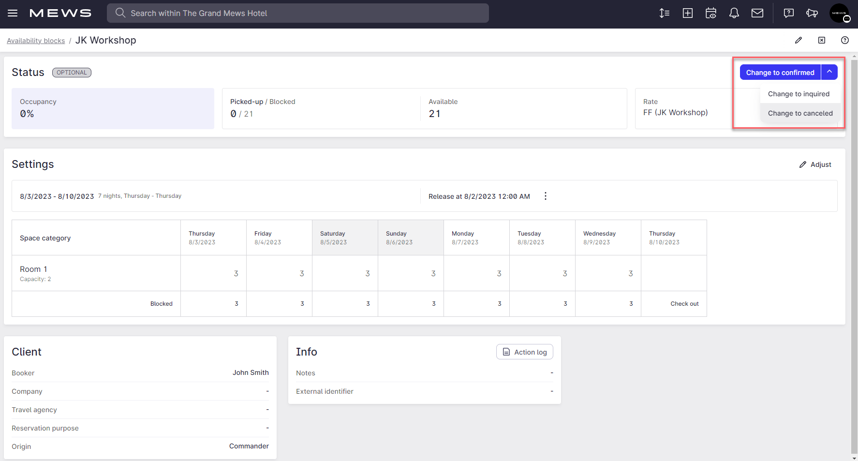Collapse the status change dropdown chevron

coord(829,72)
